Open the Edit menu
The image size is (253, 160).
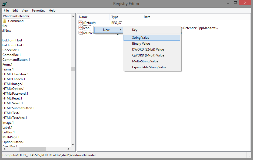tap(15, 10)
